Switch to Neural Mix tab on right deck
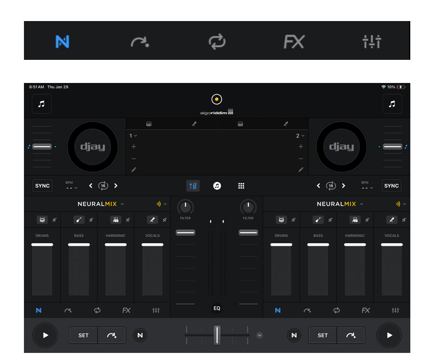 point(278,310)
